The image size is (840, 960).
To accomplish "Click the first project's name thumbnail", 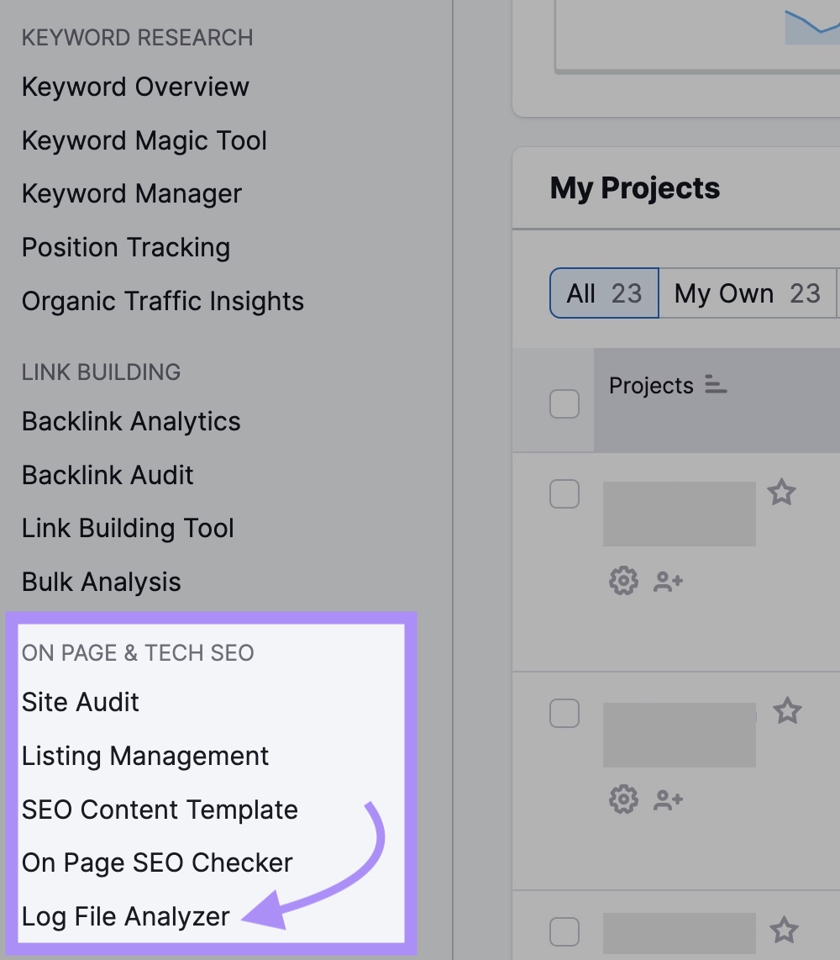I will [x=679, y=513].
